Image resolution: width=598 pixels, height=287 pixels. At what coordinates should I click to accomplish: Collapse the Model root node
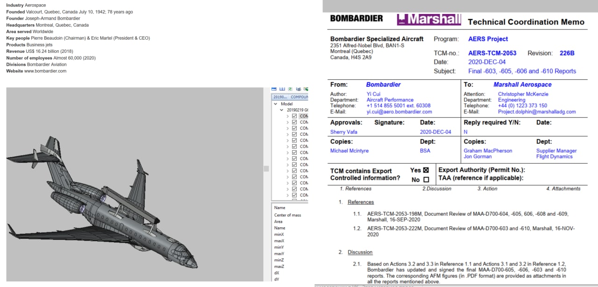pyautogui.click(x=275, y=104)
